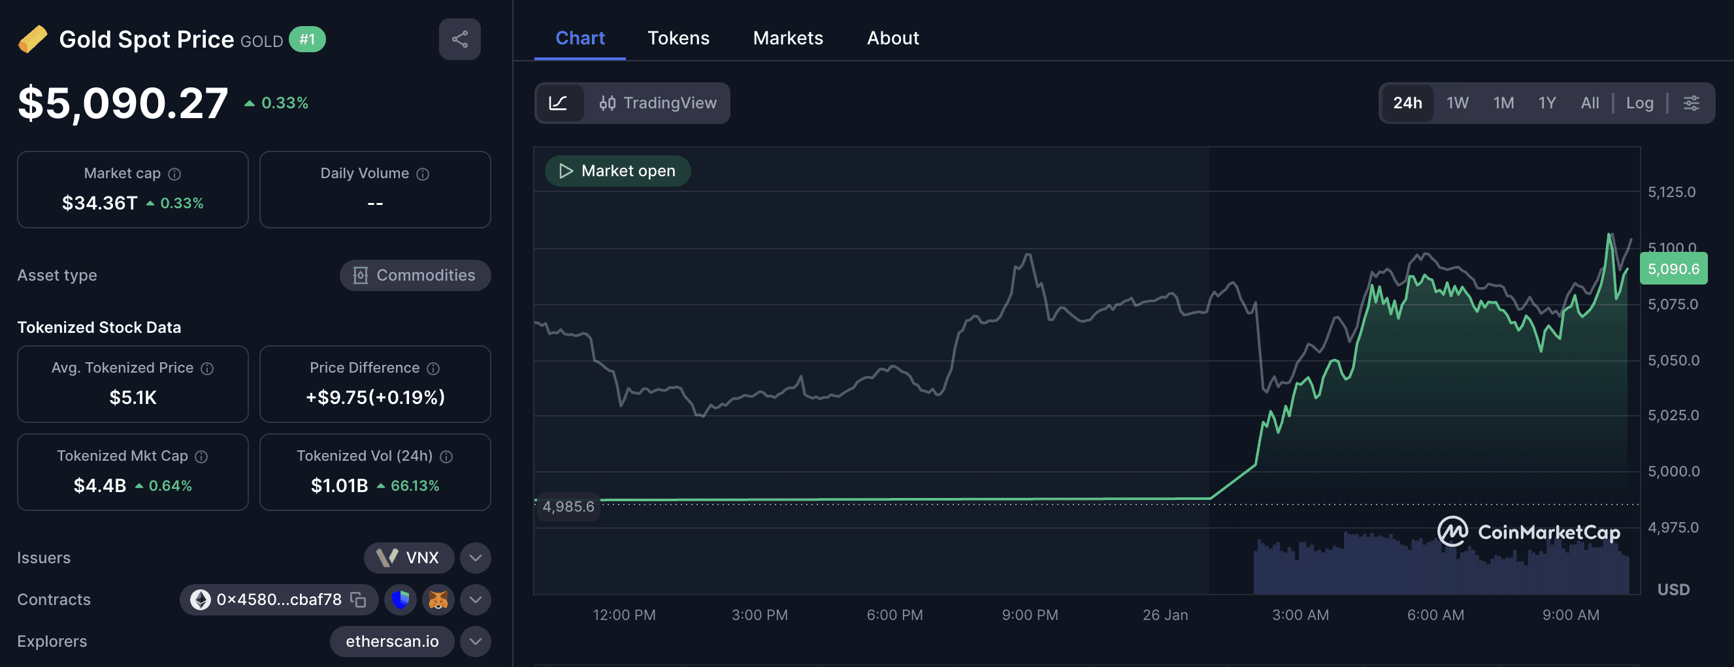Select the 24h timeframe control
Image resolution: width=1734 pixels, height=667 pixels.
[x=1407, y=102]
